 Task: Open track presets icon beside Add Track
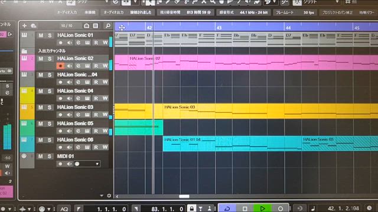[x=34, y=25]
